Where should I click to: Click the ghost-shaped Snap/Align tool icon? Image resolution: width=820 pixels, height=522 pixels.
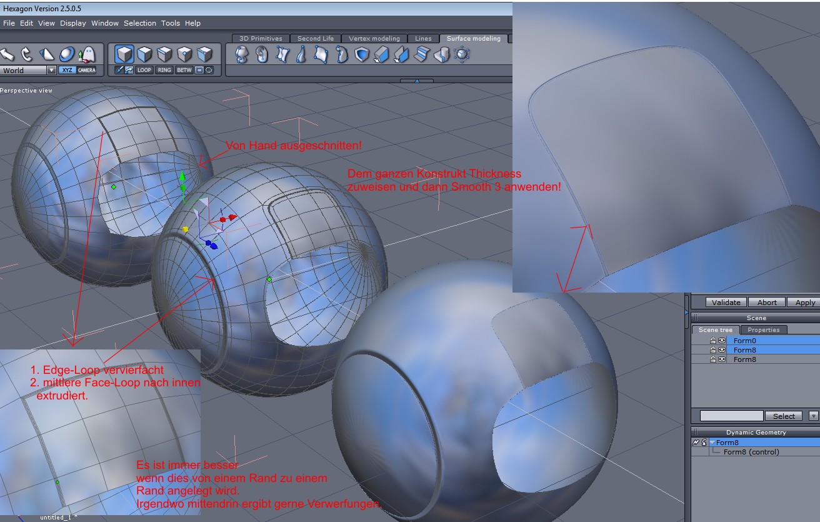(x=87, y=54)
